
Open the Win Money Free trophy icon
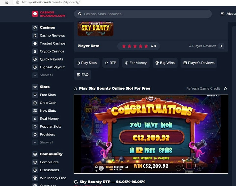coord(35,178)
